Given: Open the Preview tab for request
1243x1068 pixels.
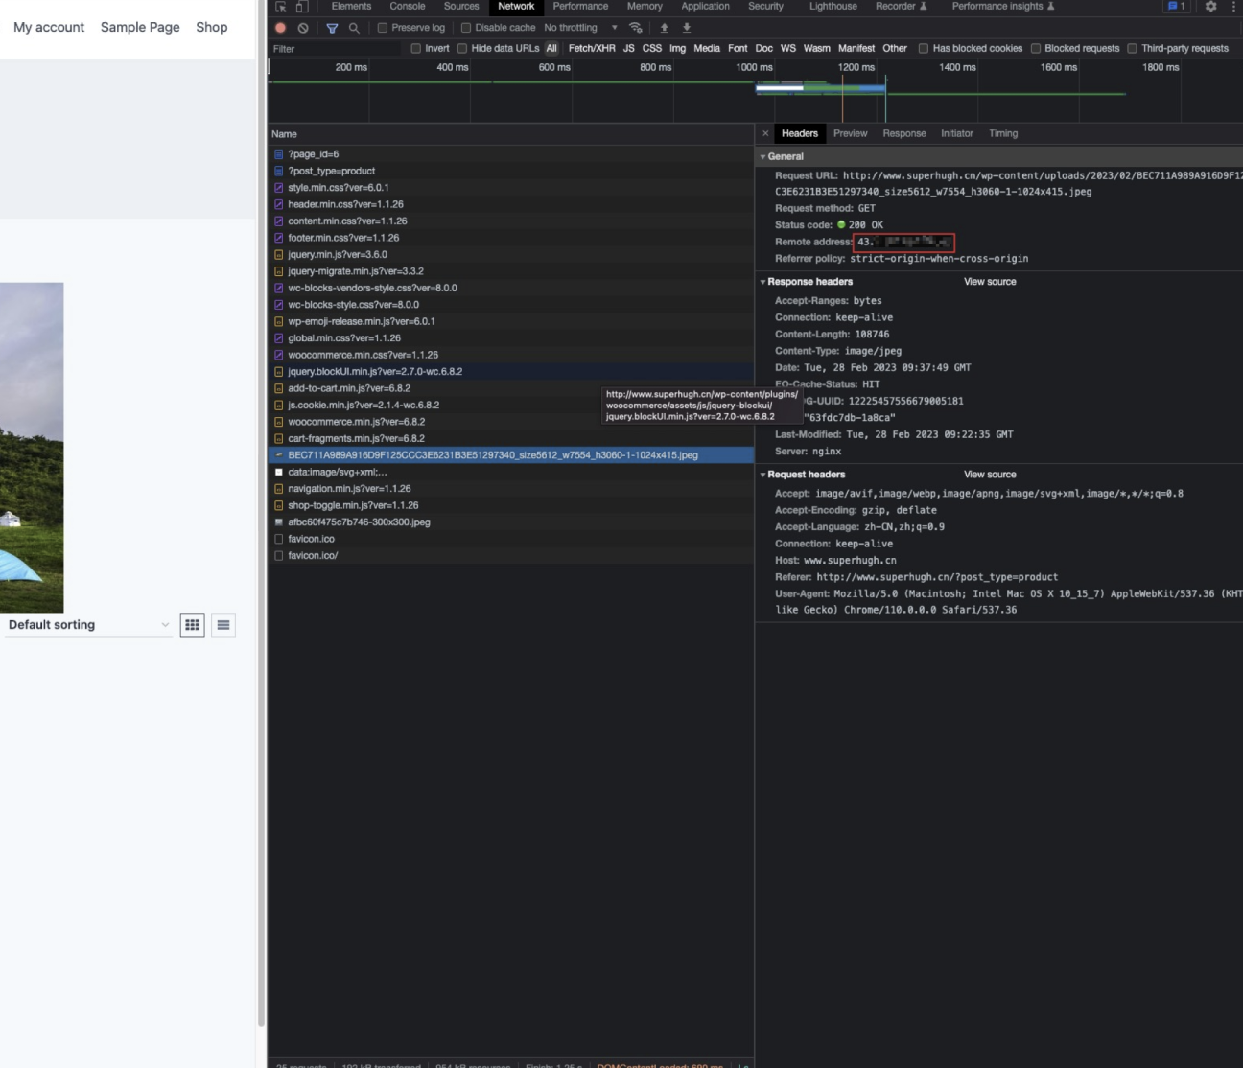Looking at the screenshot, I should pyautogui.click(x=850, y=133).
